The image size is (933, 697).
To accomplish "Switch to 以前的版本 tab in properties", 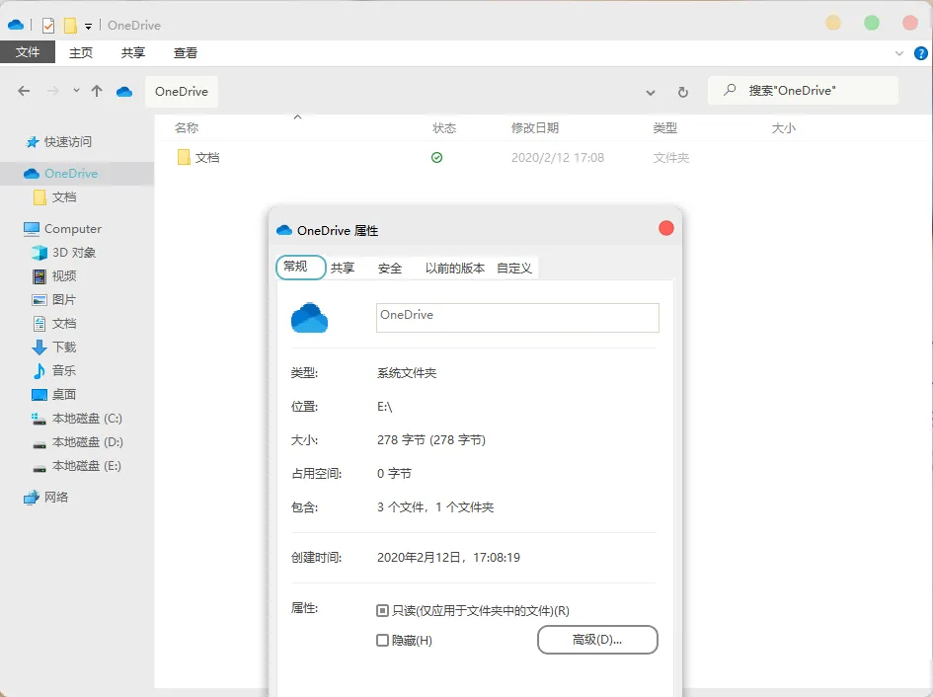I will point(454,268).
